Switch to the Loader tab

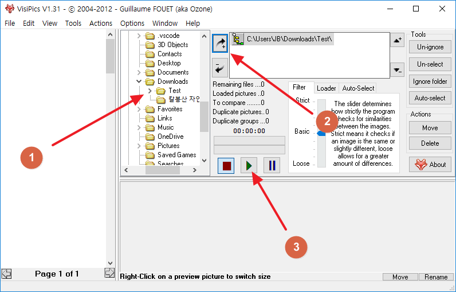pyautogui.click(x=327, y=88)
